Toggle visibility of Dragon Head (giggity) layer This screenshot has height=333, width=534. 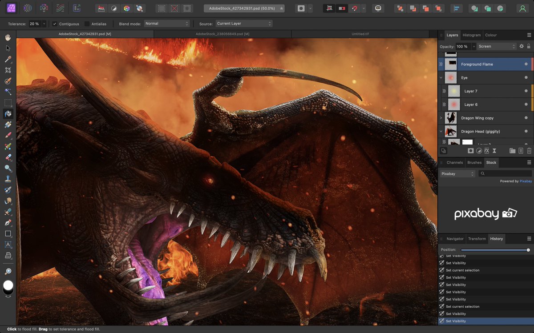pyautogui.click(x=526, y=131)
